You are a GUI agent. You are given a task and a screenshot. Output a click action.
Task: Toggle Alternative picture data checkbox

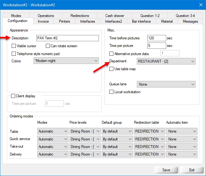[112, 54]
